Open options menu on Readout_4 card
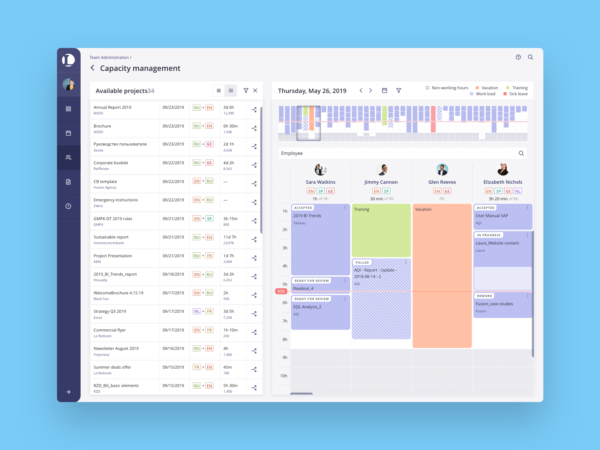The image size is (600, 450). pos(345,280)
